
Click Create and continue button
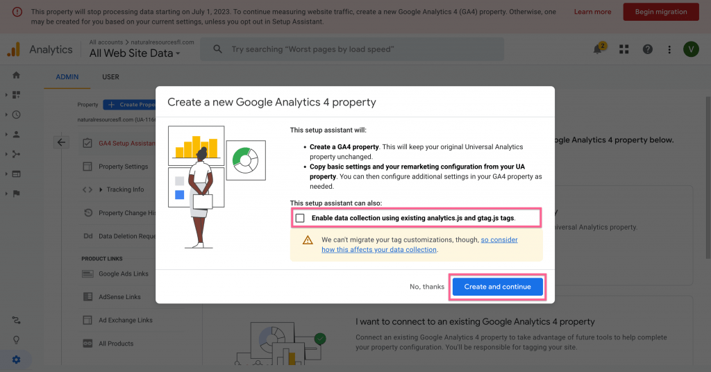pos(497,287)
